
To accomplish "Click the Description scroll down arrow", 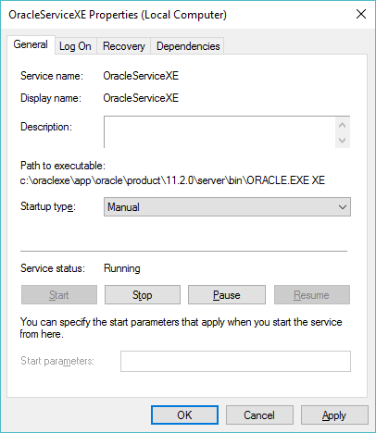I will click(x=342, y=141).
